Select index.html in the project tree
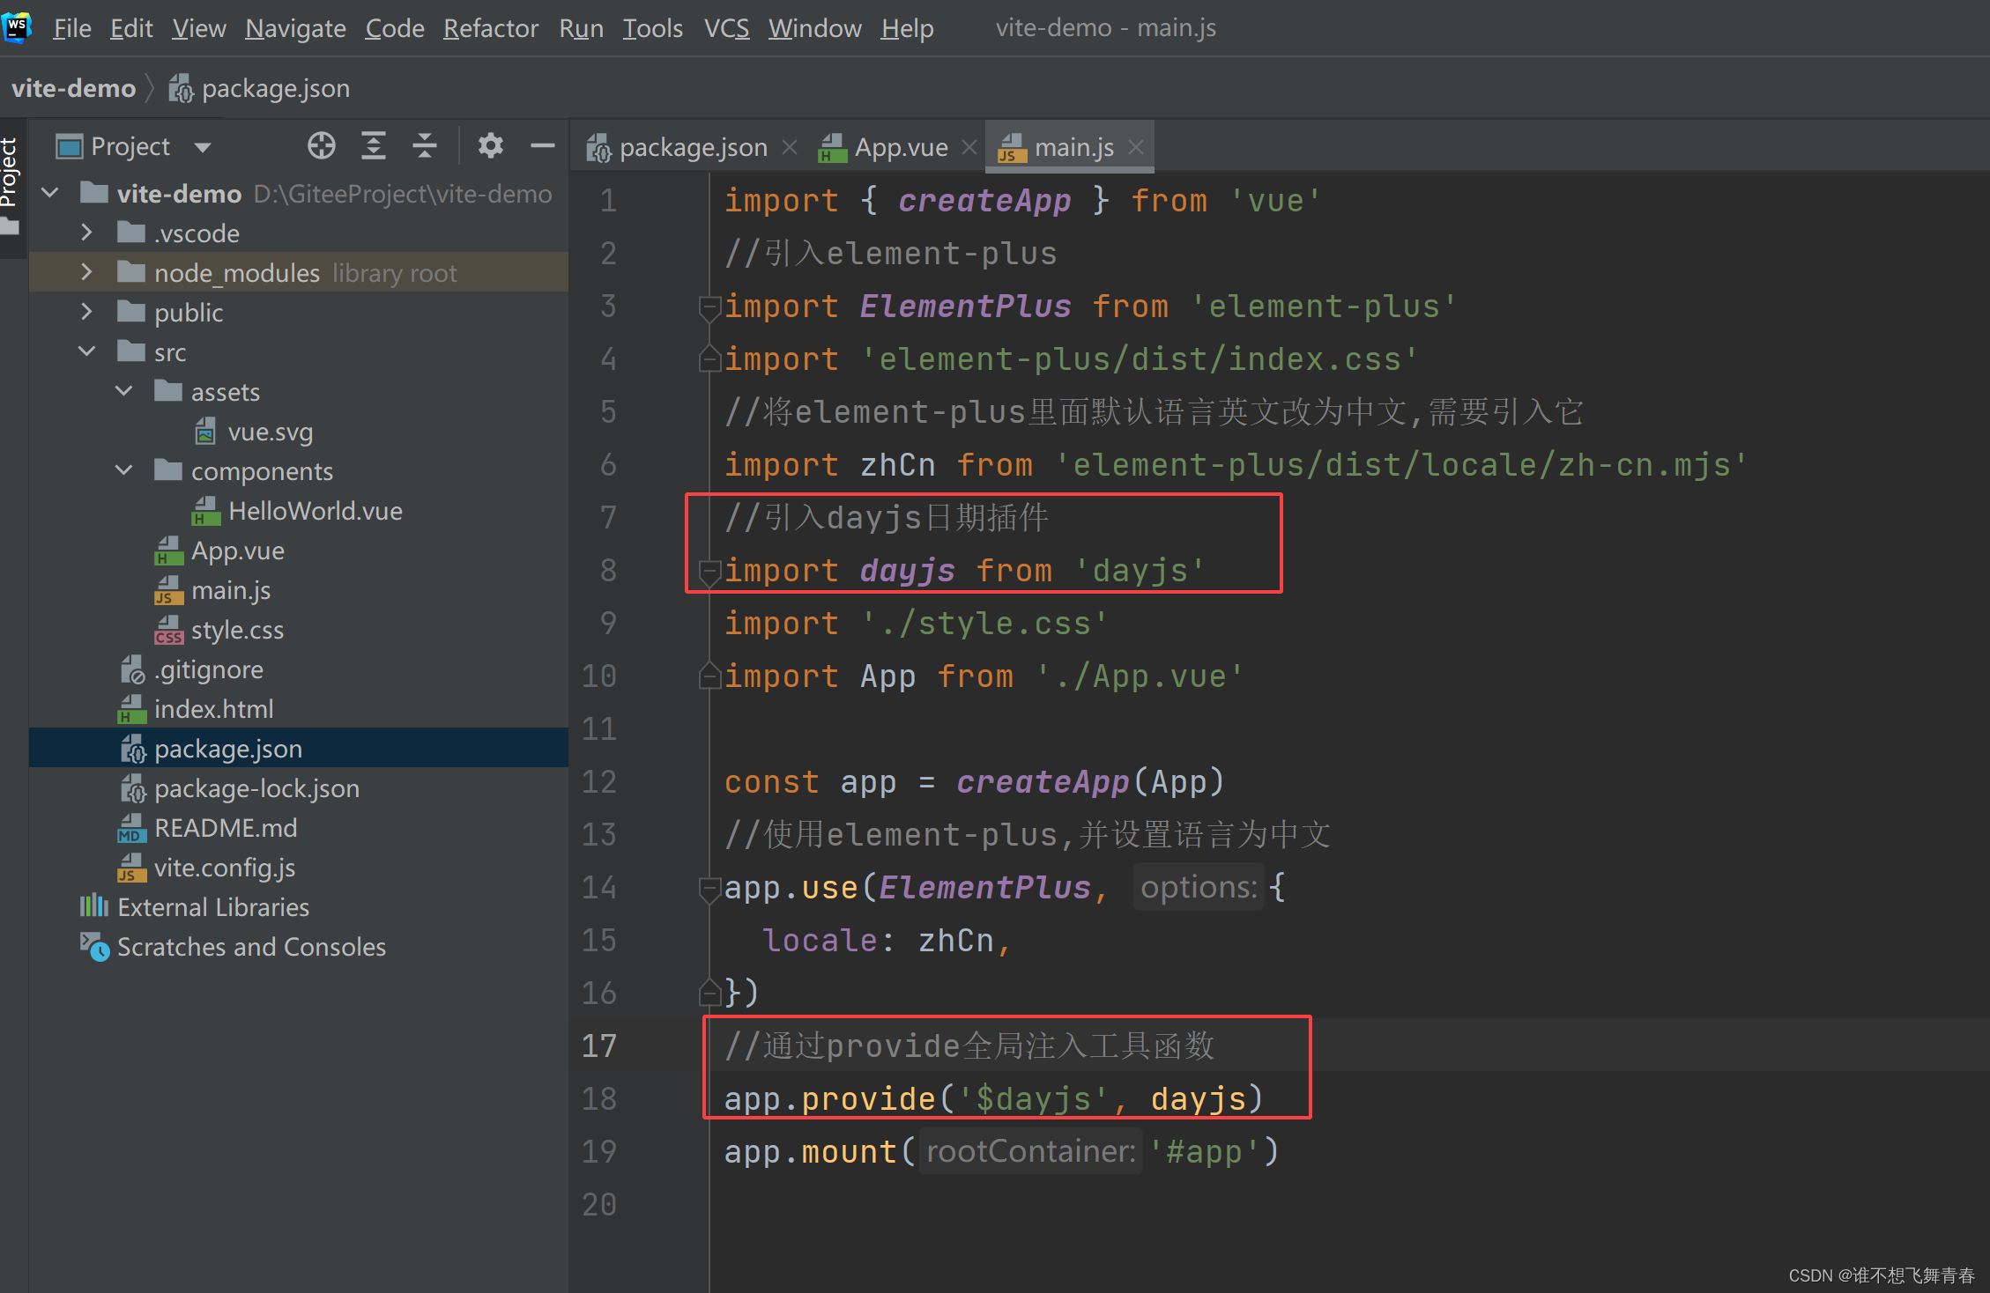This screenshot has height=1293, width=1990. pos(214,709)
